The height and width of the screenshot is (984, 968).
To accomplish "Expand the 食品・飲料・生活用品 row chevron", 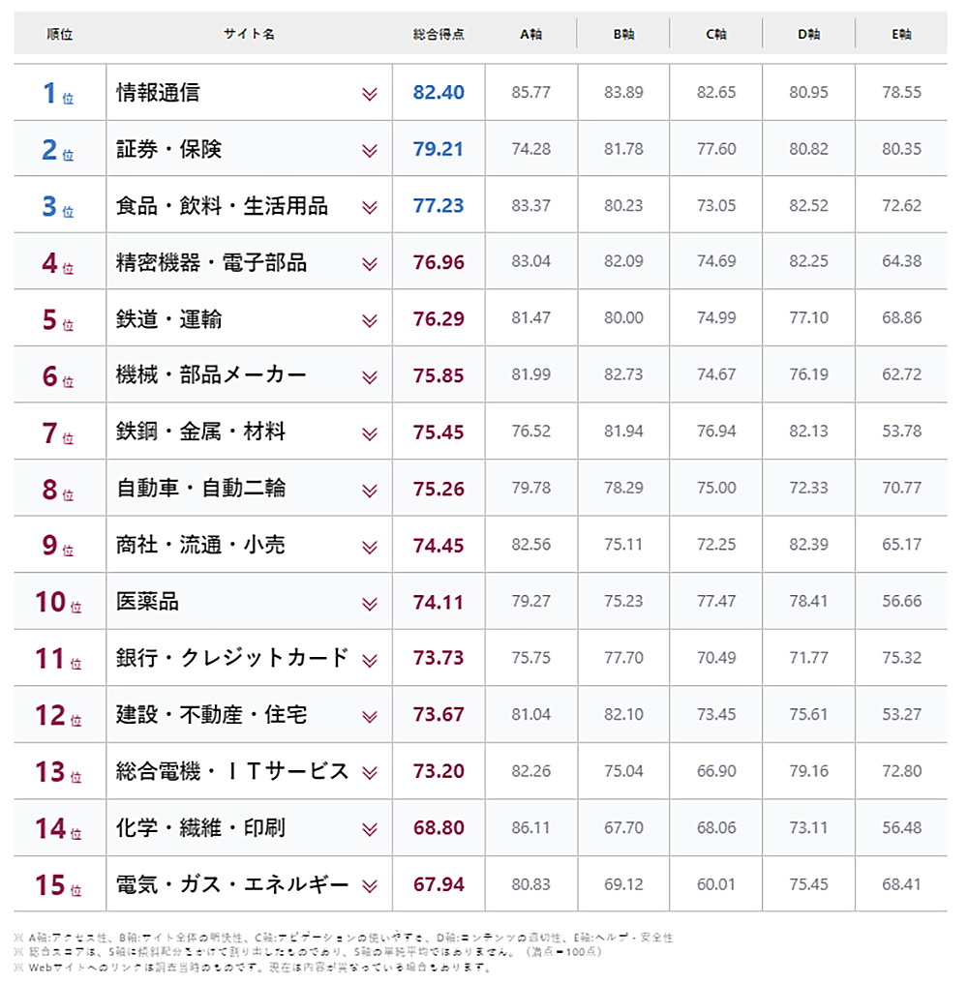I will [x=369, y=207].
